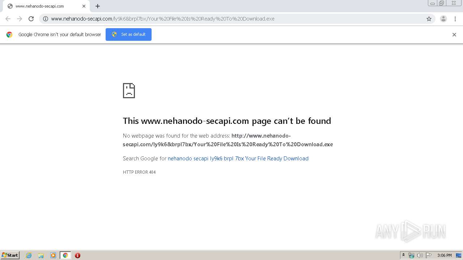Screen dimensions: 463x260
Task: Click the 3:06 PM taskbar clock
Action: tap(444, 255)
